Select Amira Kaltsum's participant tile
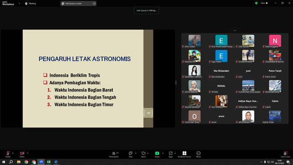The width and height of the screenshot is (293, 165). point(194,87)
